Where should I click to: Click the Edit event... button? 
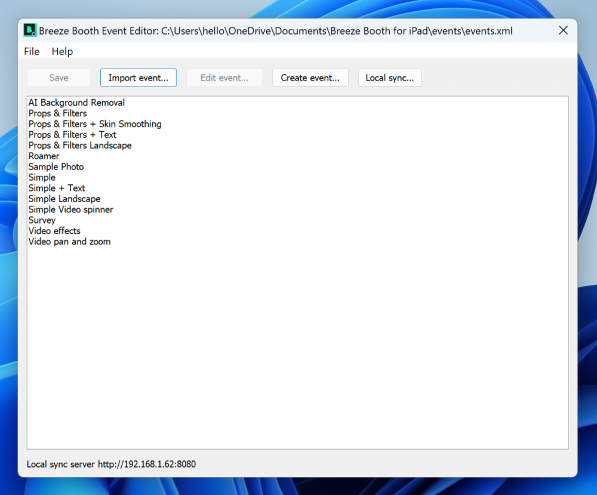[224, 78]
